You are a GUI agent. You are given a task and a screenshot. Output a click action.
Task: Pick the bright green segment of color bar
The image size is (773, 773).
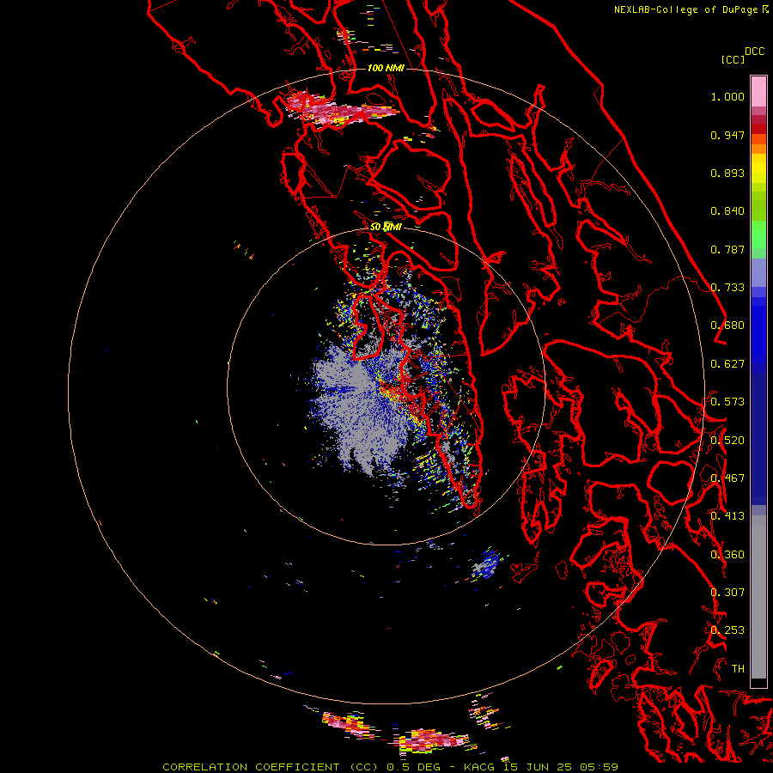click(x=758, y=234)
